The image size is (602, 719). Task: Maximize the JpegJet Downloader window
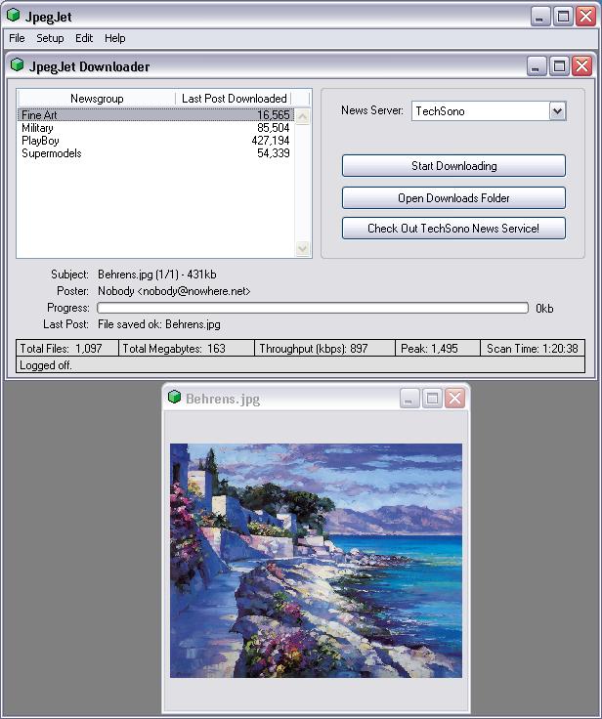tap(559, 66)
